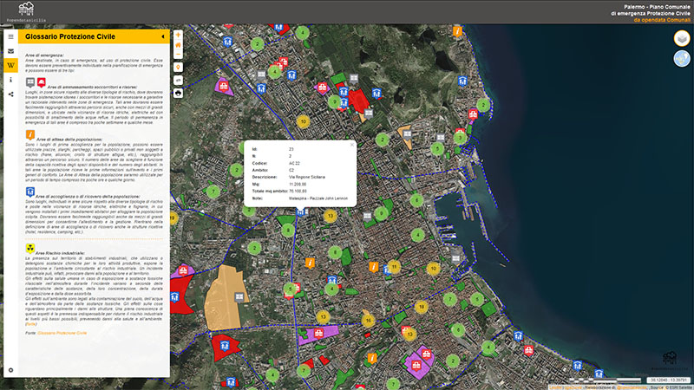The width and height of the screenshot is (694, 390).
Task: Open the map layers control
Action: [682, 38]
